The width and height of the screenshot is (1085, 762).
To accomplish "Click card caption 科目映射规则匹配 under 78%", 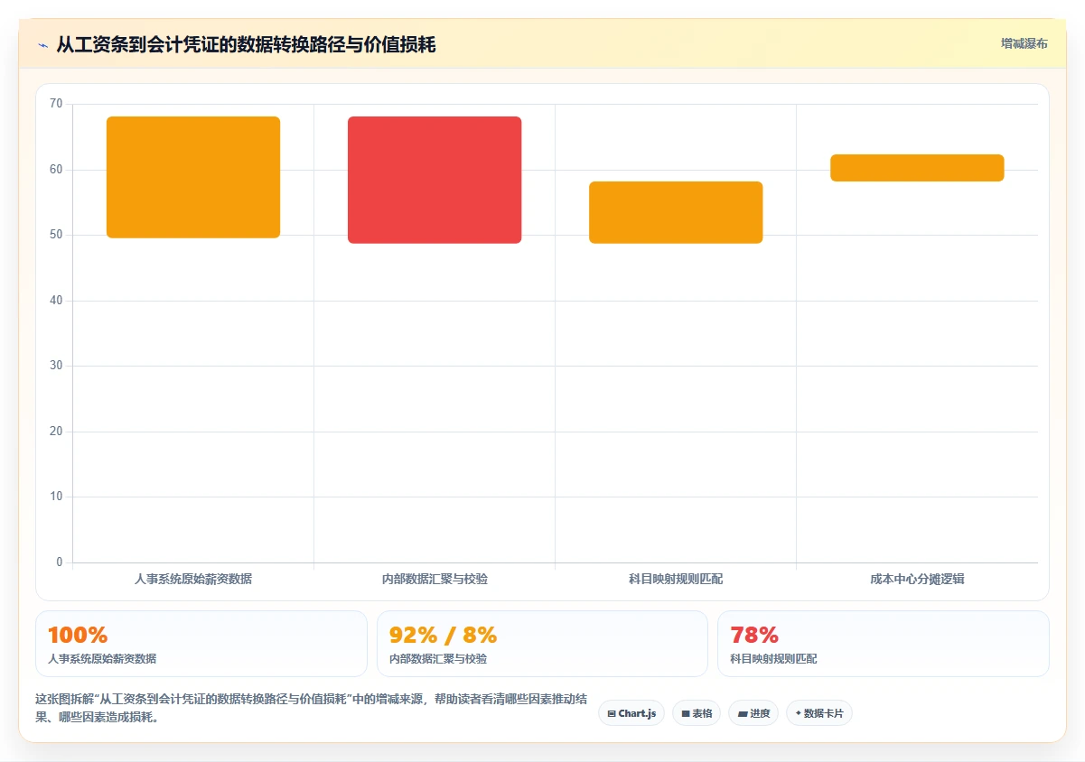I will 773,659.
